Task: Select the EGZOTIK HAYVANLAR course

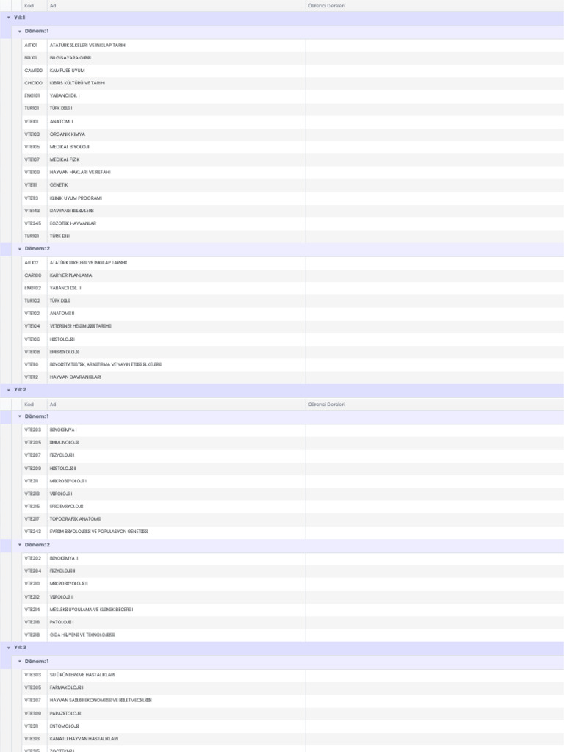Action: [x=292, y=223]
